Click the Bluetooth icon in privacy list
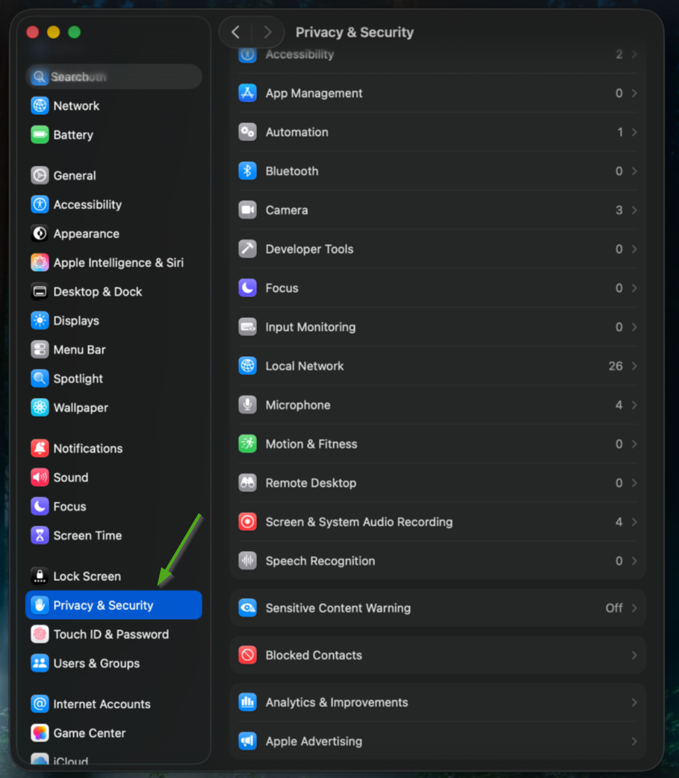Viewport: 679px width, 778px height. [x=247, y=171]
